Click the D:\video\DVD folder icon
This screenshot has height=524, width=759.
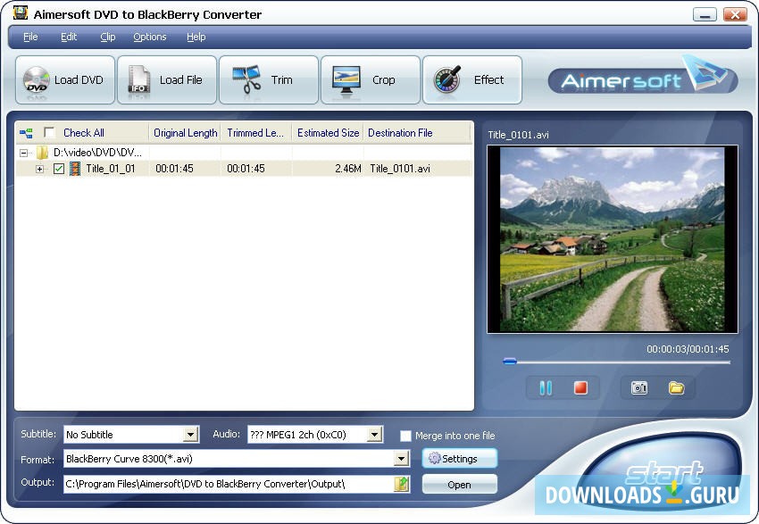[43, 153]
